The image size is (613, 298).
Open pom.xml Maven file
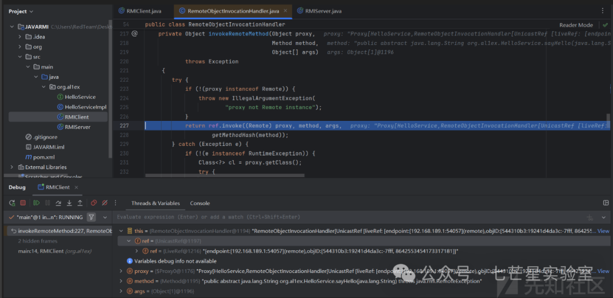(x=40, y=157)
